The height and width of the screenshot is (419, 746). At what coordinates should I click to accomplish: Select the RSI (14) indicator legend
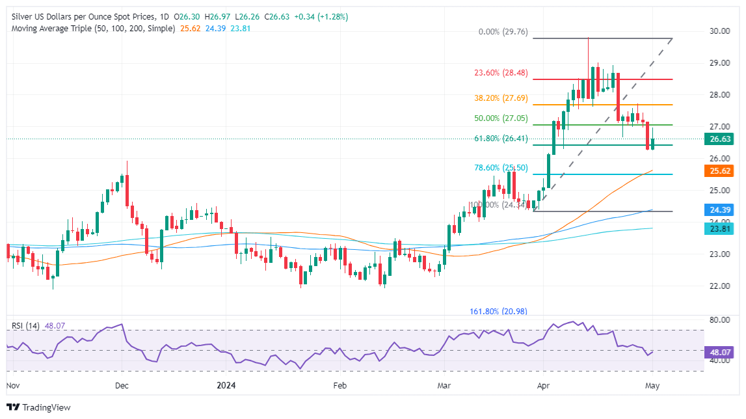pos(26,326)
